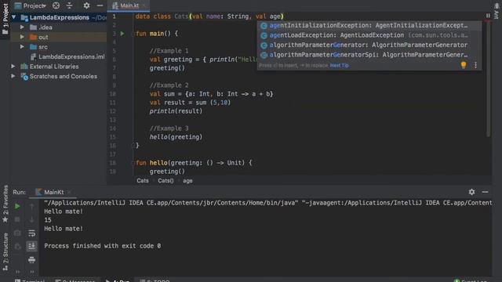Click the 'Process finished with exit code 0' text
The width and height of the screenshot is (502, 282).
pyautogui.click(x=103, y=246)
